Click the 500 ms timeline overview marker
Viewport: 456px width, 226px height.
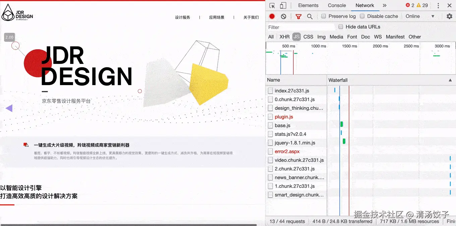pos(288,46)
